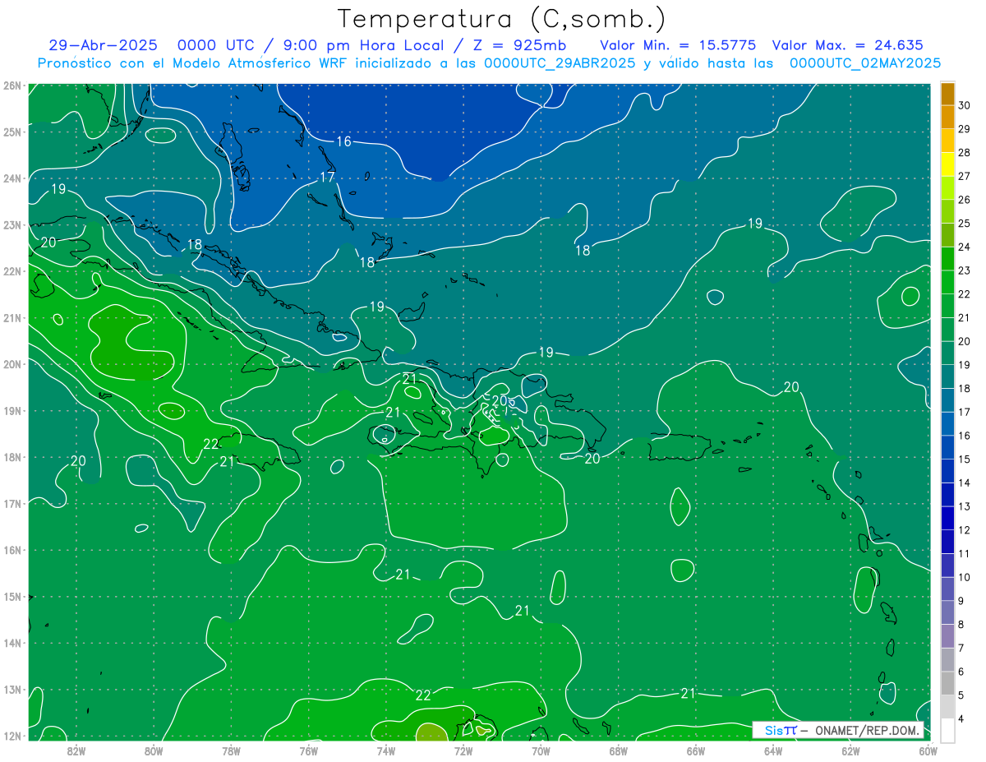Click the longitude label "80W"

(154, 750)
